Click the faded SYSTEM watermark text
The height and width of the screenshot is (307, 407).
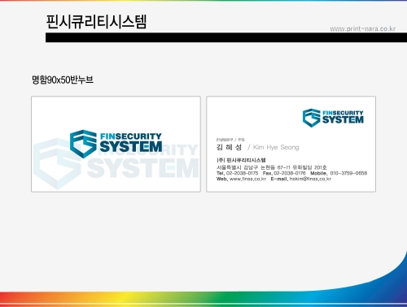click(143, 168)
